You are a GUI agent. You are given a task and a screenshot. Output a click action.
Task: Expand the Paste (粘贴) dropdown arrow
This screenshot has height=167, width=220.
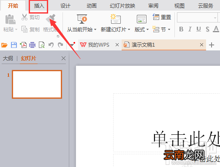pyautogui.click(x=16, y=30)
